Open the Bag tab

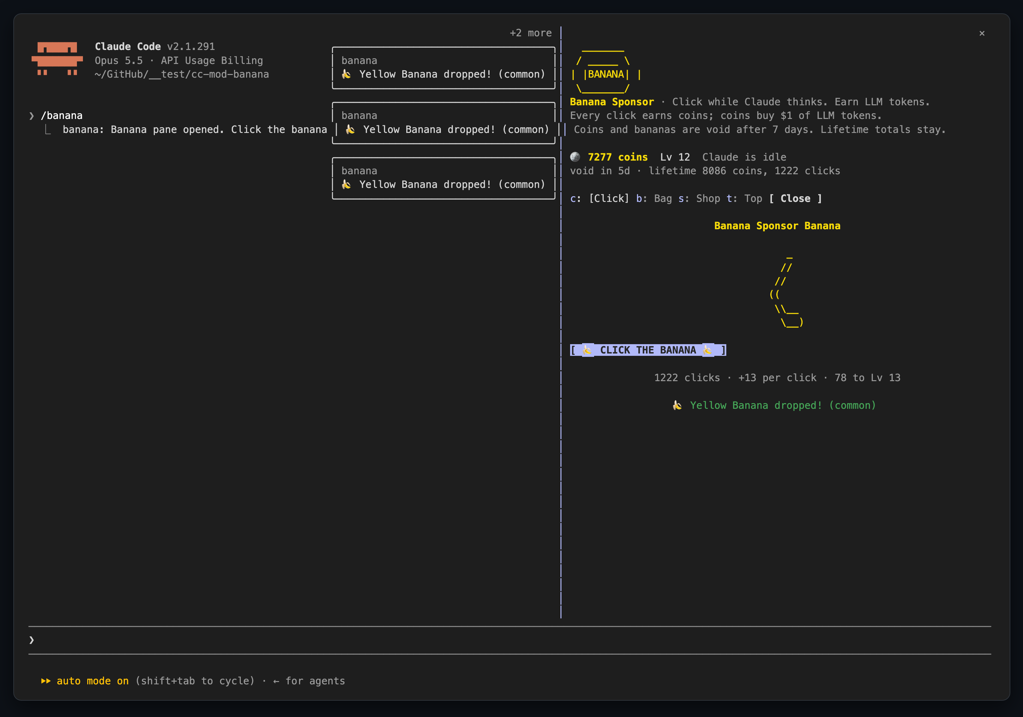663,199
